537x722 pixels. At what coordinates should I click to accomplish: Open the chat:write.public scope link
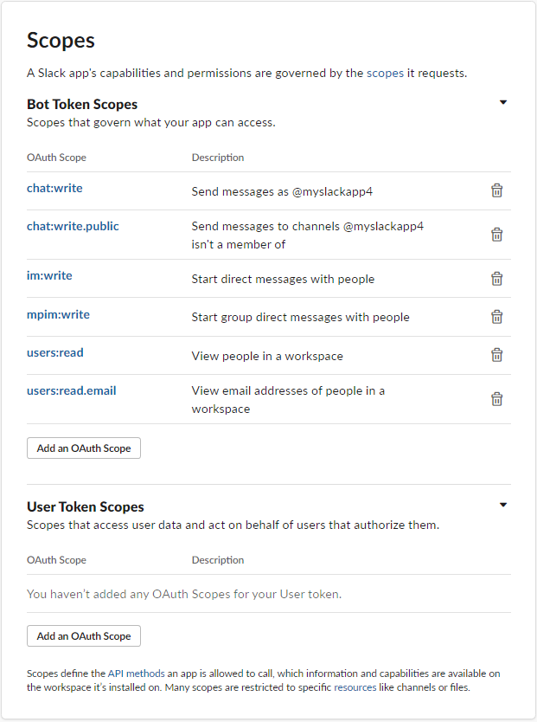[x=73, y=226]
